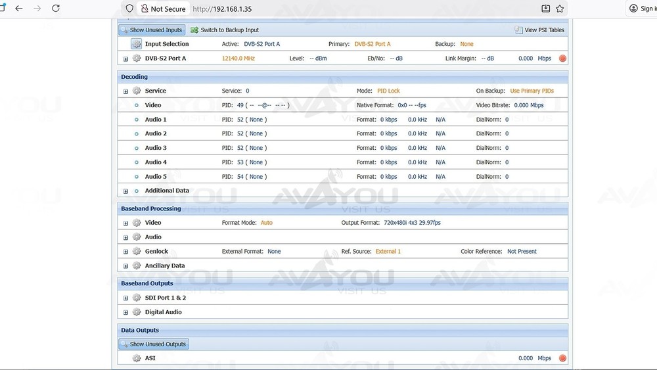Click the ASI output gear icon
This screenshot has width=657, height=370.
point(137,359)
